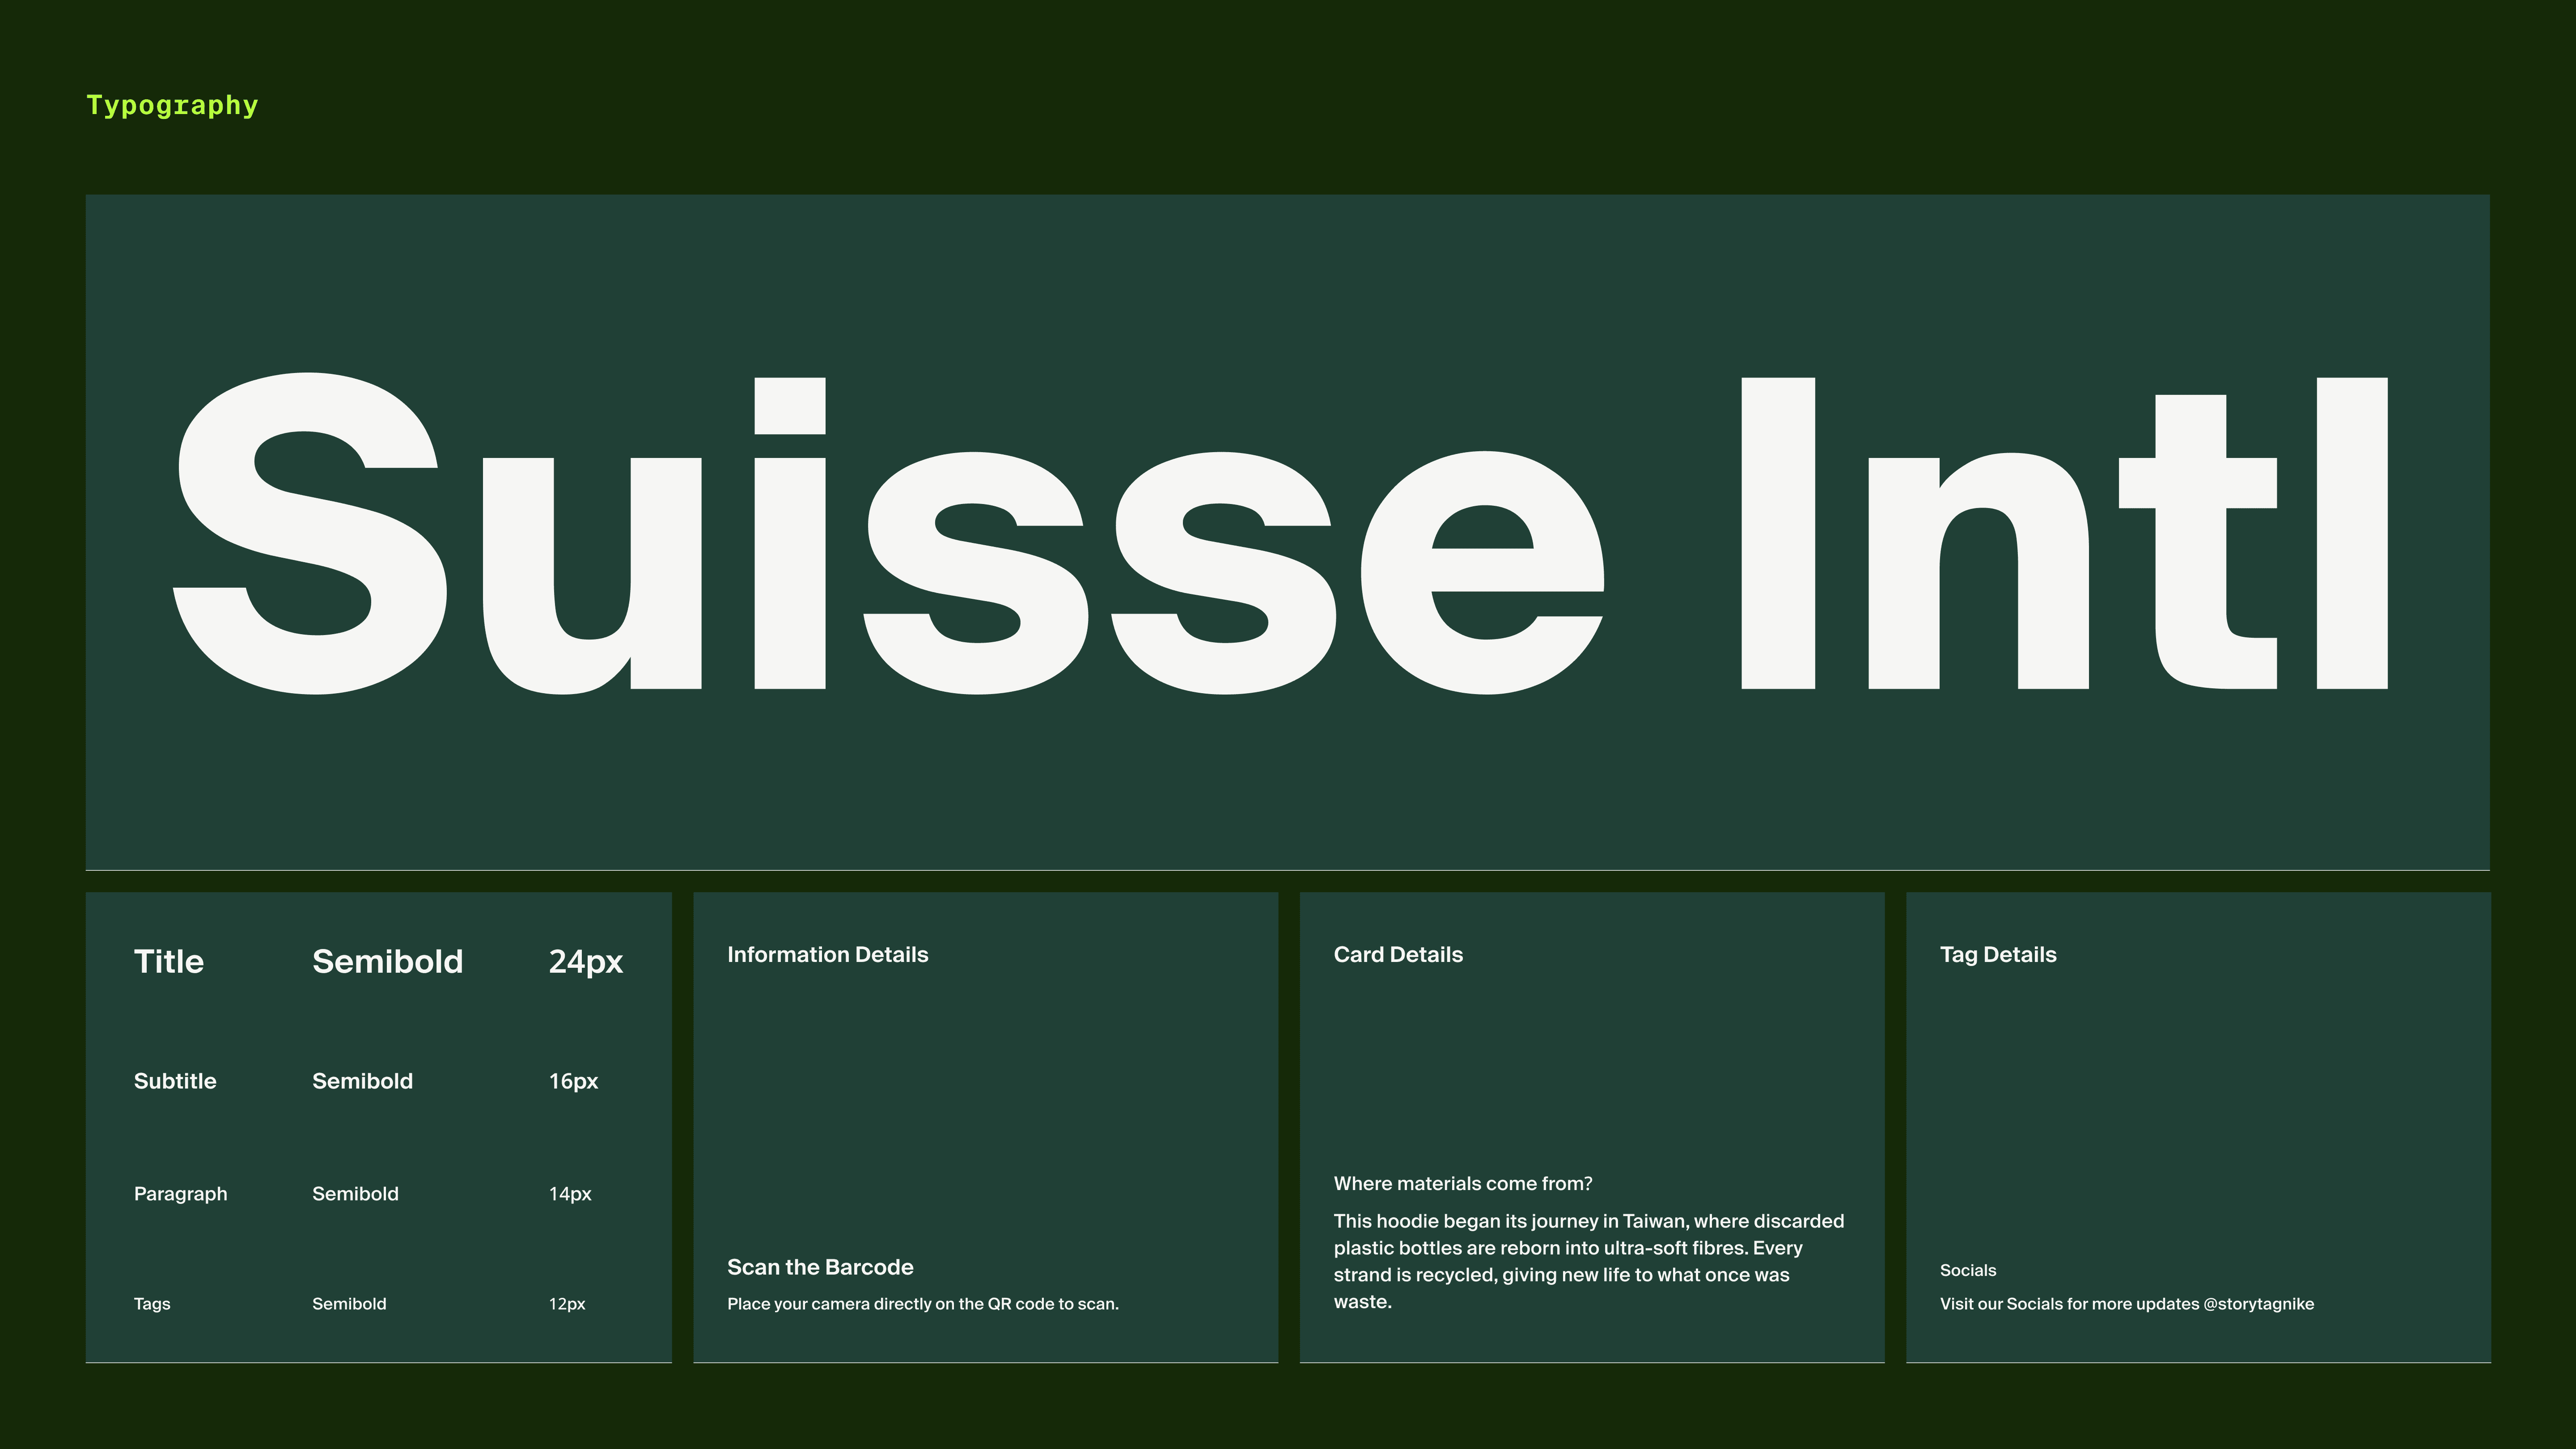The height and width of the screenshot is (1449, 2576).
Task: Click the Paragraph label
Action: (x=181, y=1194)
